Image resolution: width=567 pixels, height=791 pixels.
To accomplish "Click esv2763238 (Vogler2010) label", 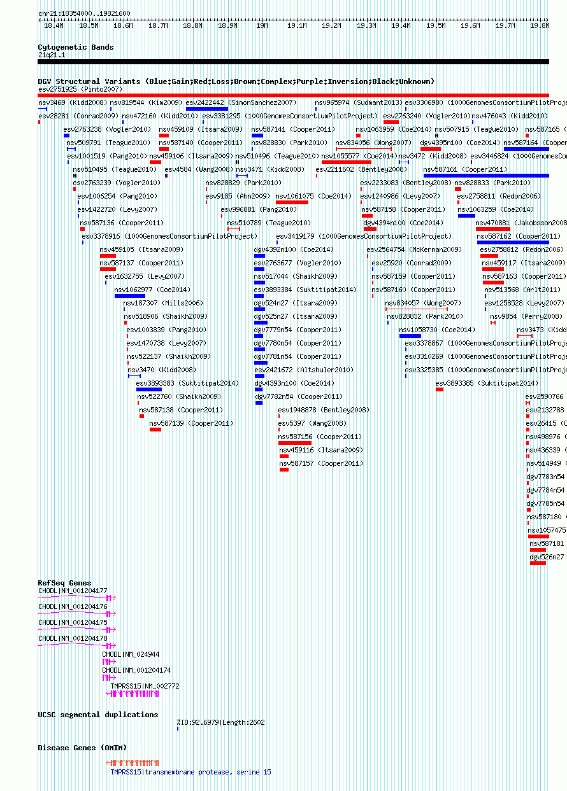I will point(107,129).
